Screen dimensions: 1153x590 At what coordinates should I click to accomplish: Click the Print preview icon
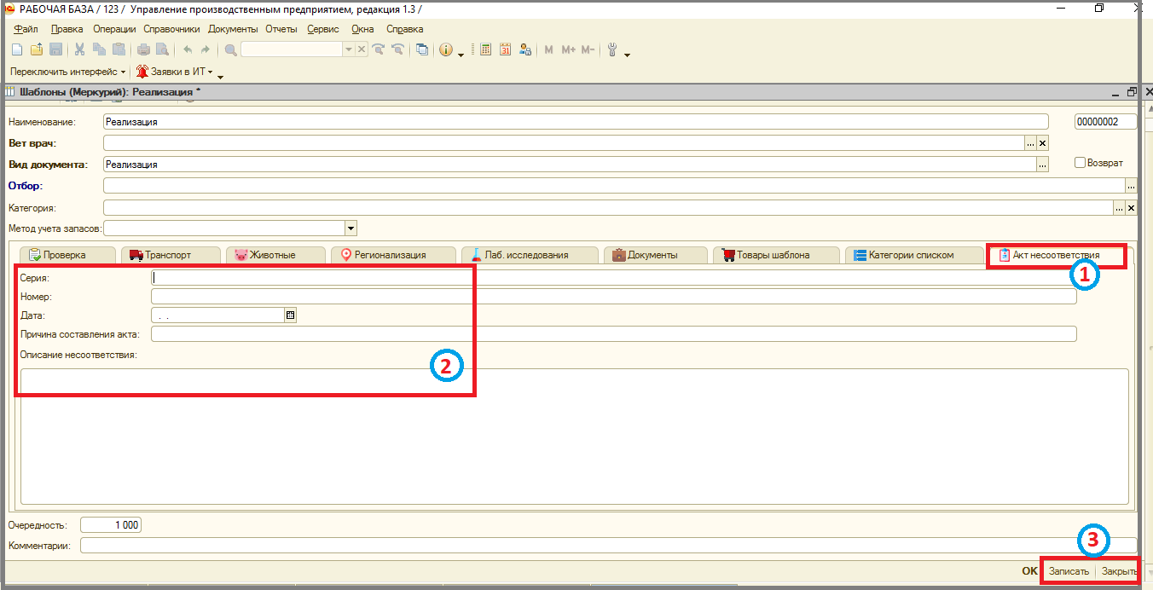[x=162, y=49]
